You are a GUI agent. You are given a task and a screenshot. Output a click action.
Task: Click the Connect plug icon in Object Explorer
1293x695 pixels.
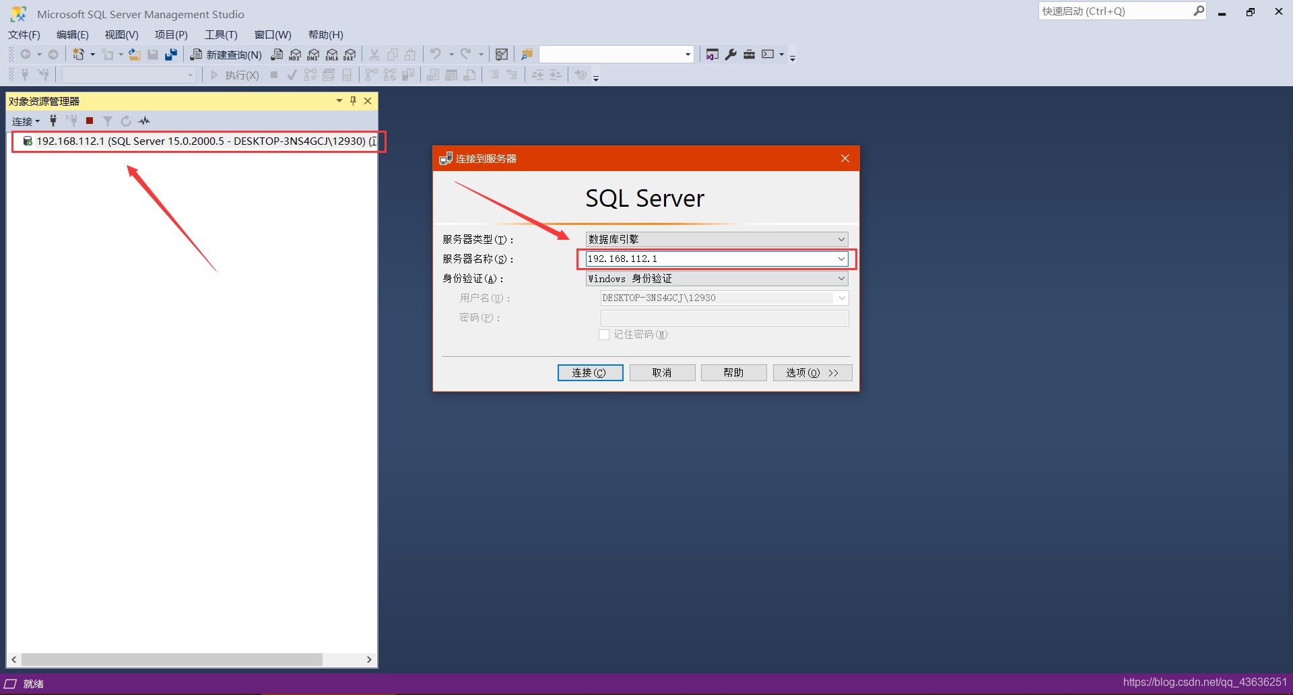click(53, 121)
